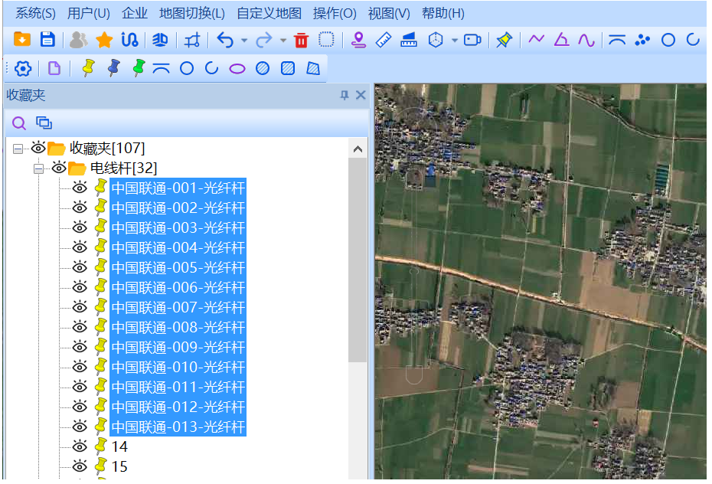This screenshot has width=712, height=484.
Task: Hide the 电线杆[32] folder via eye icon
Action: coord(59,168)
